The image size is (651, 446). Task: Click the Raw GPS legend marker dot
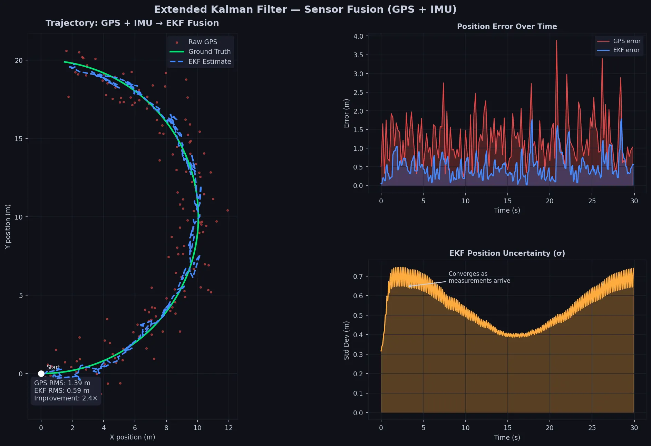[x=177, y=42]
